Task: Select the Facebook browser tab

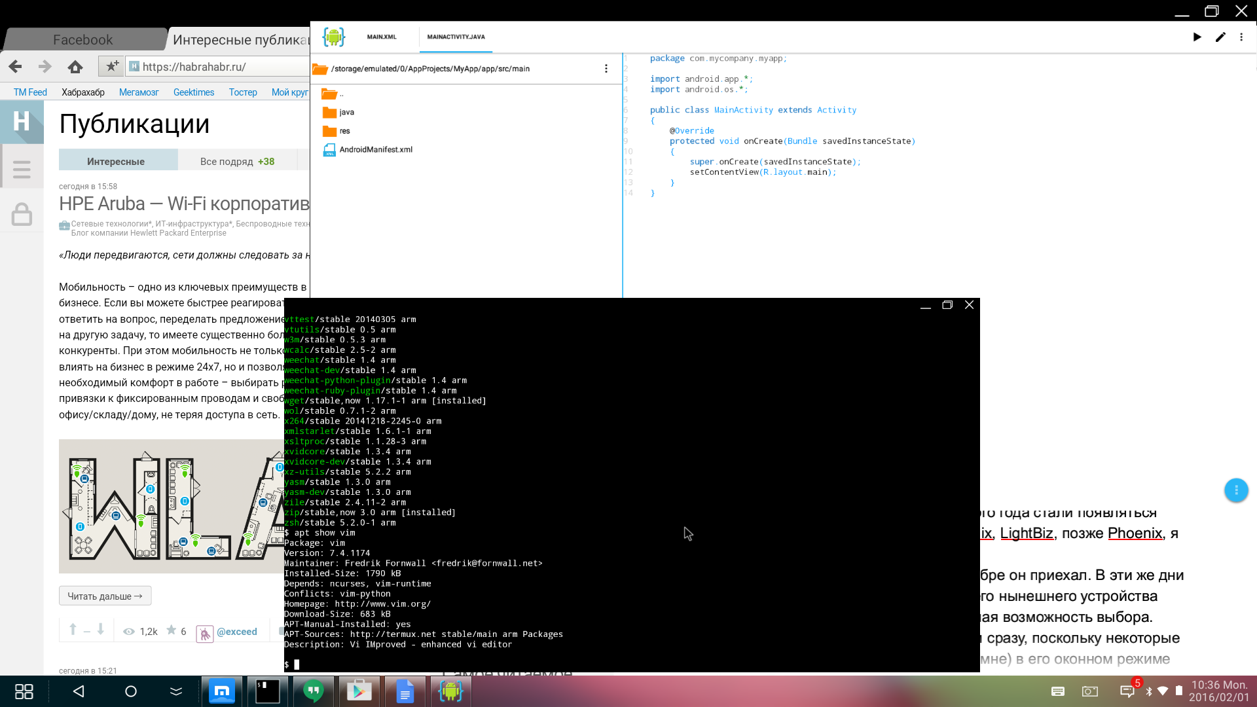Action: click(83, 40)
